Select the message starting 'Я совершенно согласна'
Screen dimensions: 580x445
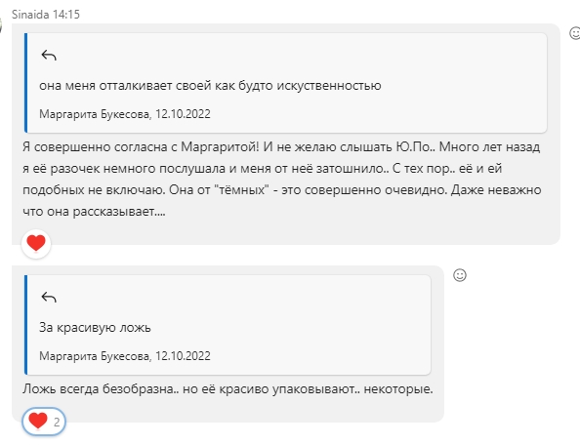click(282, 180)
